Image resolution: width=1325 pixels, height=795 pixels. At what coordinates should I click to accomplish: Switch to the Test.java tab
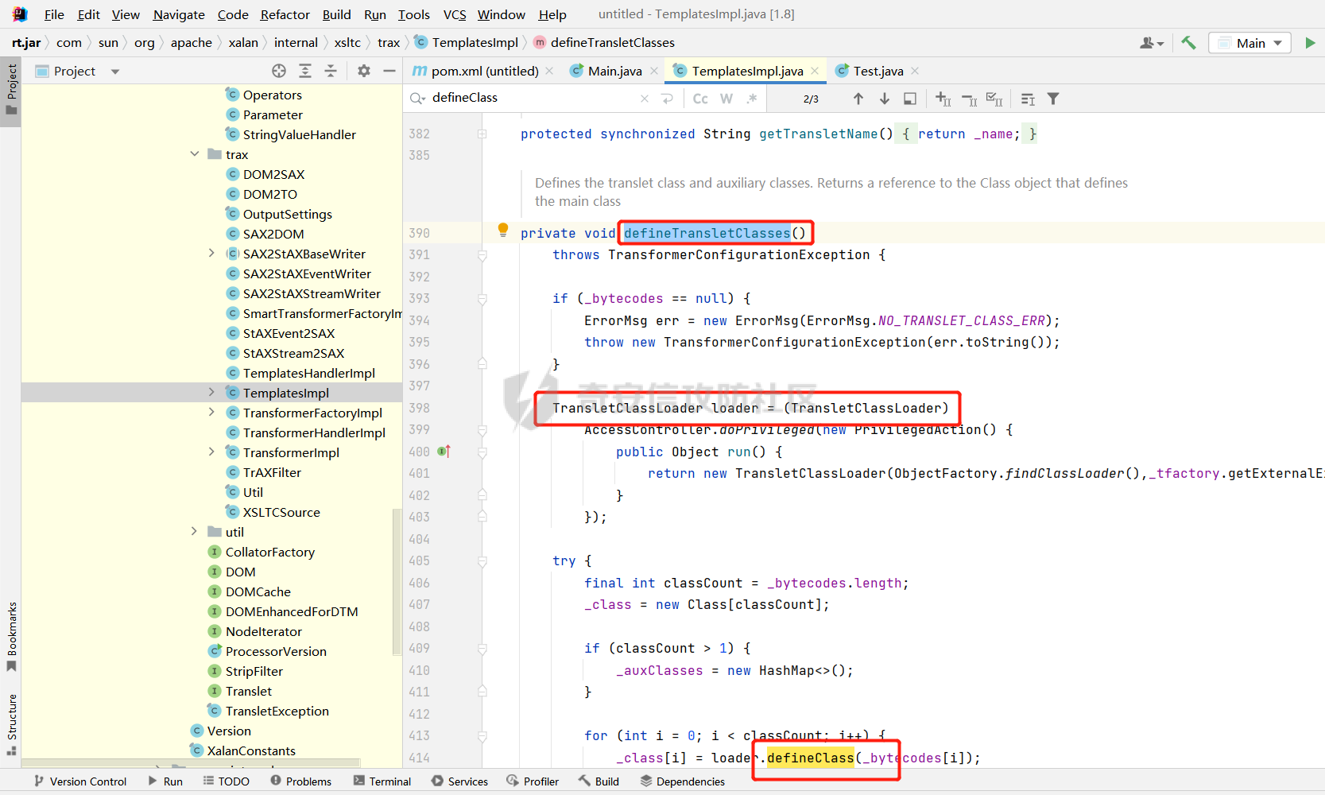878,71
